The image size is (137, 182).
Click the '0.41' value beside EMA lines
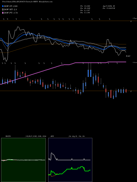point(128,56)
